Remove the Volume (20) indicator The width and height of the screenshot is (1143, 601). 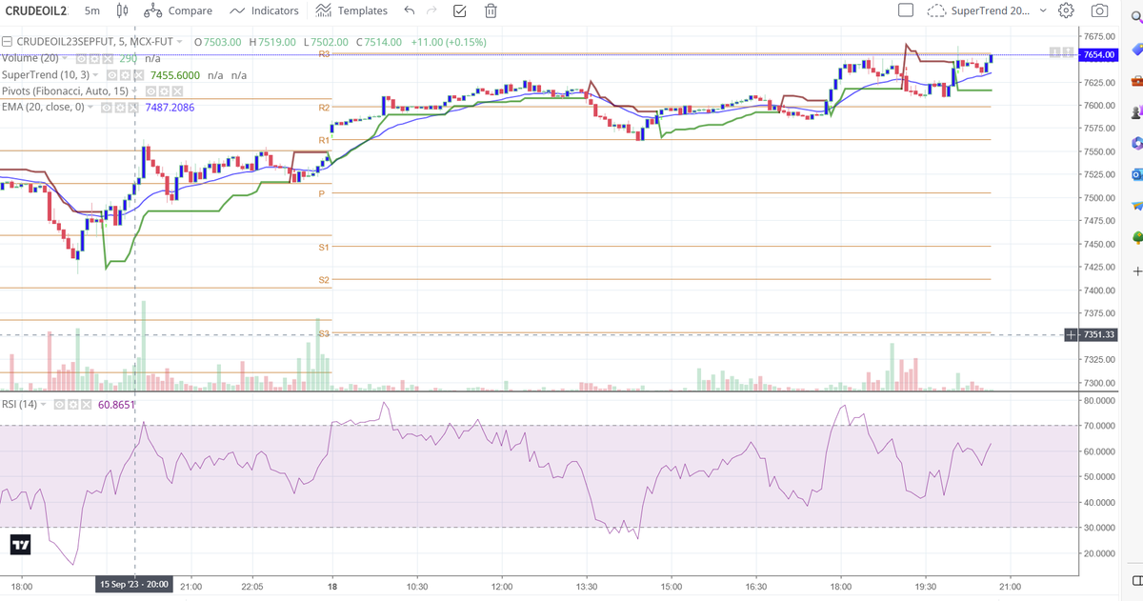pyautogui.click(x=108, y=58)
